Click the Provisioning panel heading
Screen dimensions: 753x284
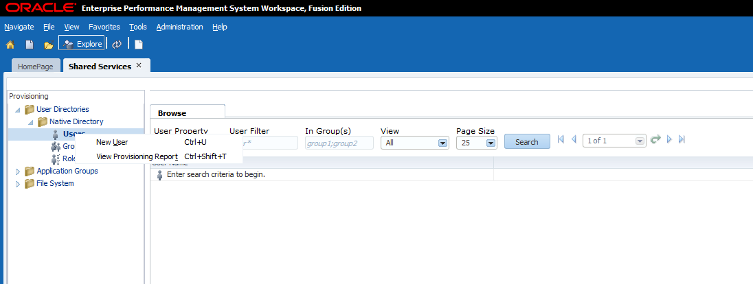pos(29,97)
